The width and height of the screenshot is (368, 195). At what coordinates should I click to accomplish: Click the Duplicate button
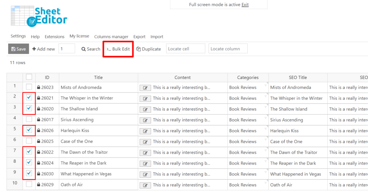(x=148, y=49)
